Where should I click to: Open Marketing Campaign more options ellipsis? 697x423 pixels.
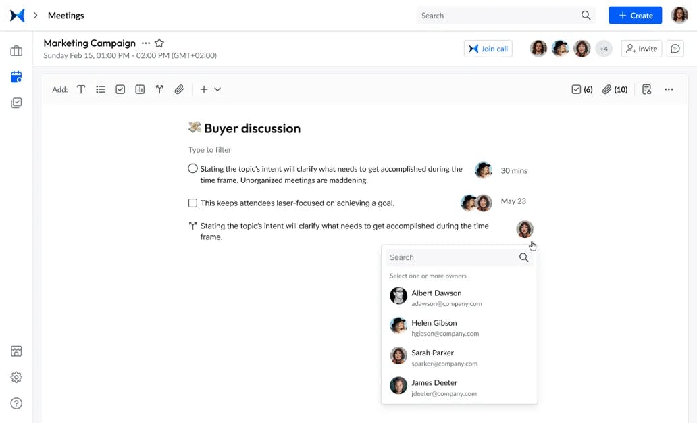(146, 43)
